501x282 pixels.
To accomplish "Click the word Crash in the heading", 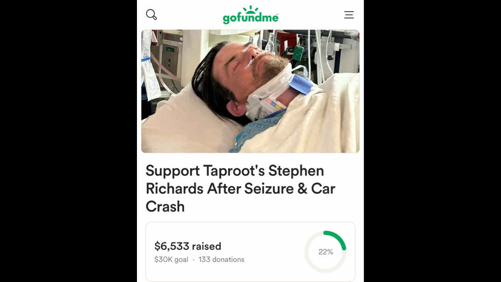I will pos(165,206).
